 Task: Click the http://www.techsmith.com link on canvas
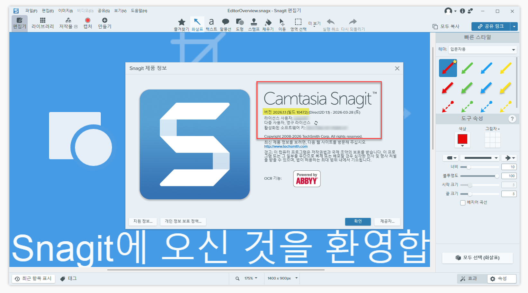[x=286, y=147]
